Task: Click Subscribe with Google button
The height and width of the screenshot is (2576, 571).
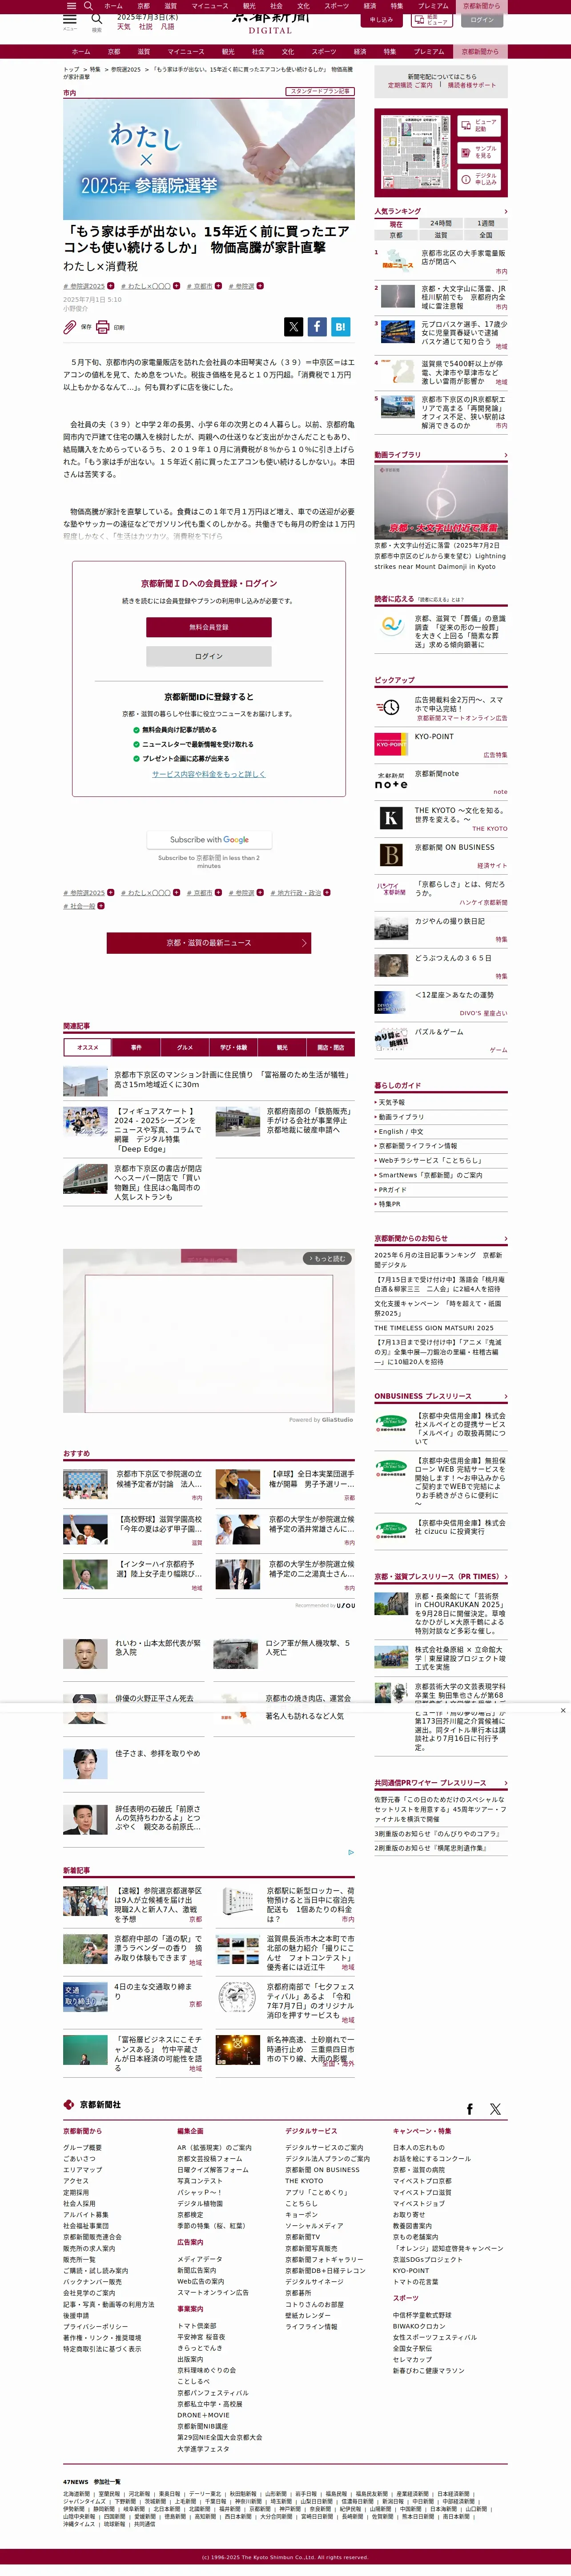Action: pyautogui.click(x=209, y=839)
